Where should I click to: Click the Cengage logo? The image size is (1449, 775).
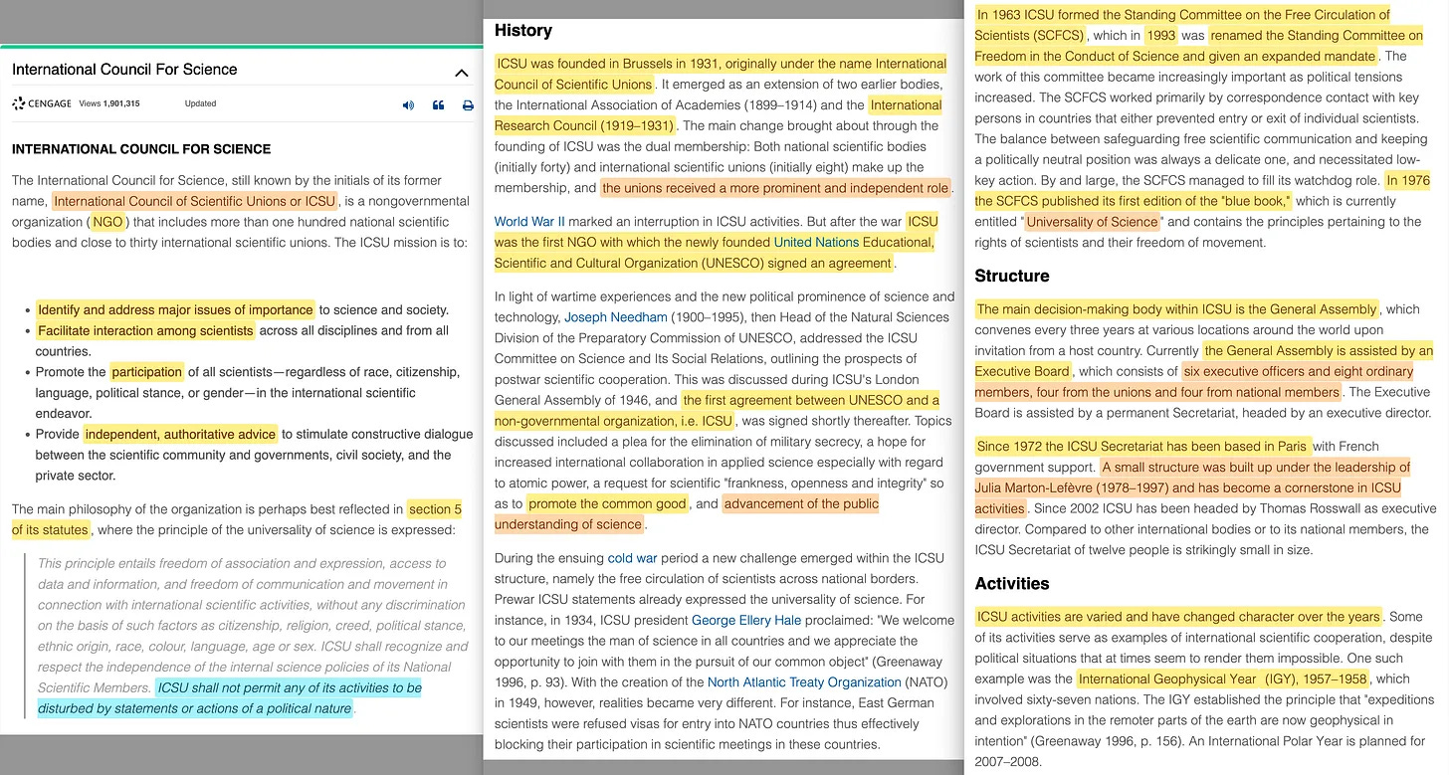[42, 103]
